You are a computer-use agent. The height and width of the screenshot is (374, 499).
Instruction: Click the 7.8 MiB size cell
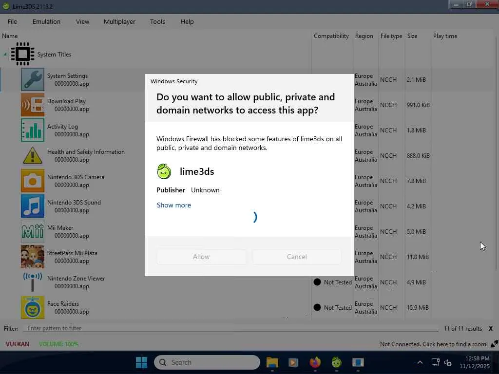[x=416, y=181]
